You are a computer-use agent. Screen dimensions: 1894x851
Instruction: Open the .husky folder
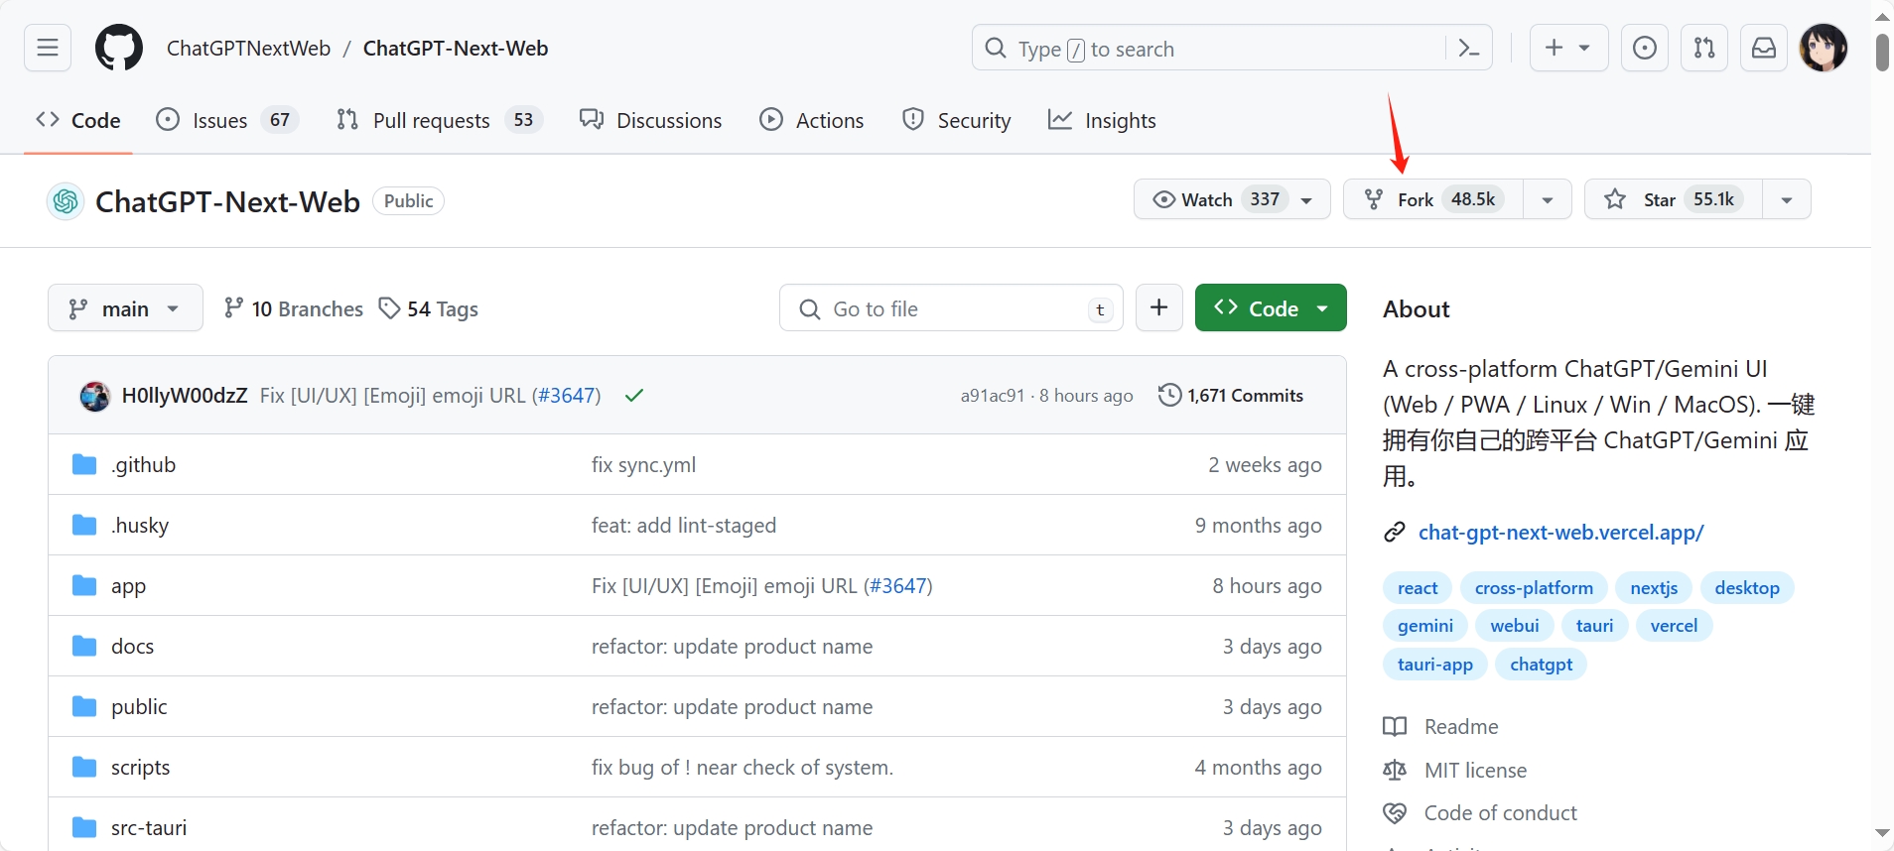point(140,525)
